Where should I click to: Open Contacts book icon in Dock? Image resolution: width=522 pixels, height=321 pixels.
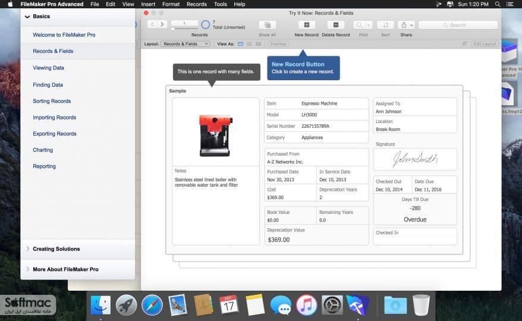click(x=203, y=305)
